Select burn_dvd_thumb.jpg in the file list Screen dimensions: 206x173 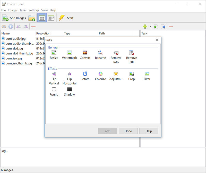click(x=19, y=53)
